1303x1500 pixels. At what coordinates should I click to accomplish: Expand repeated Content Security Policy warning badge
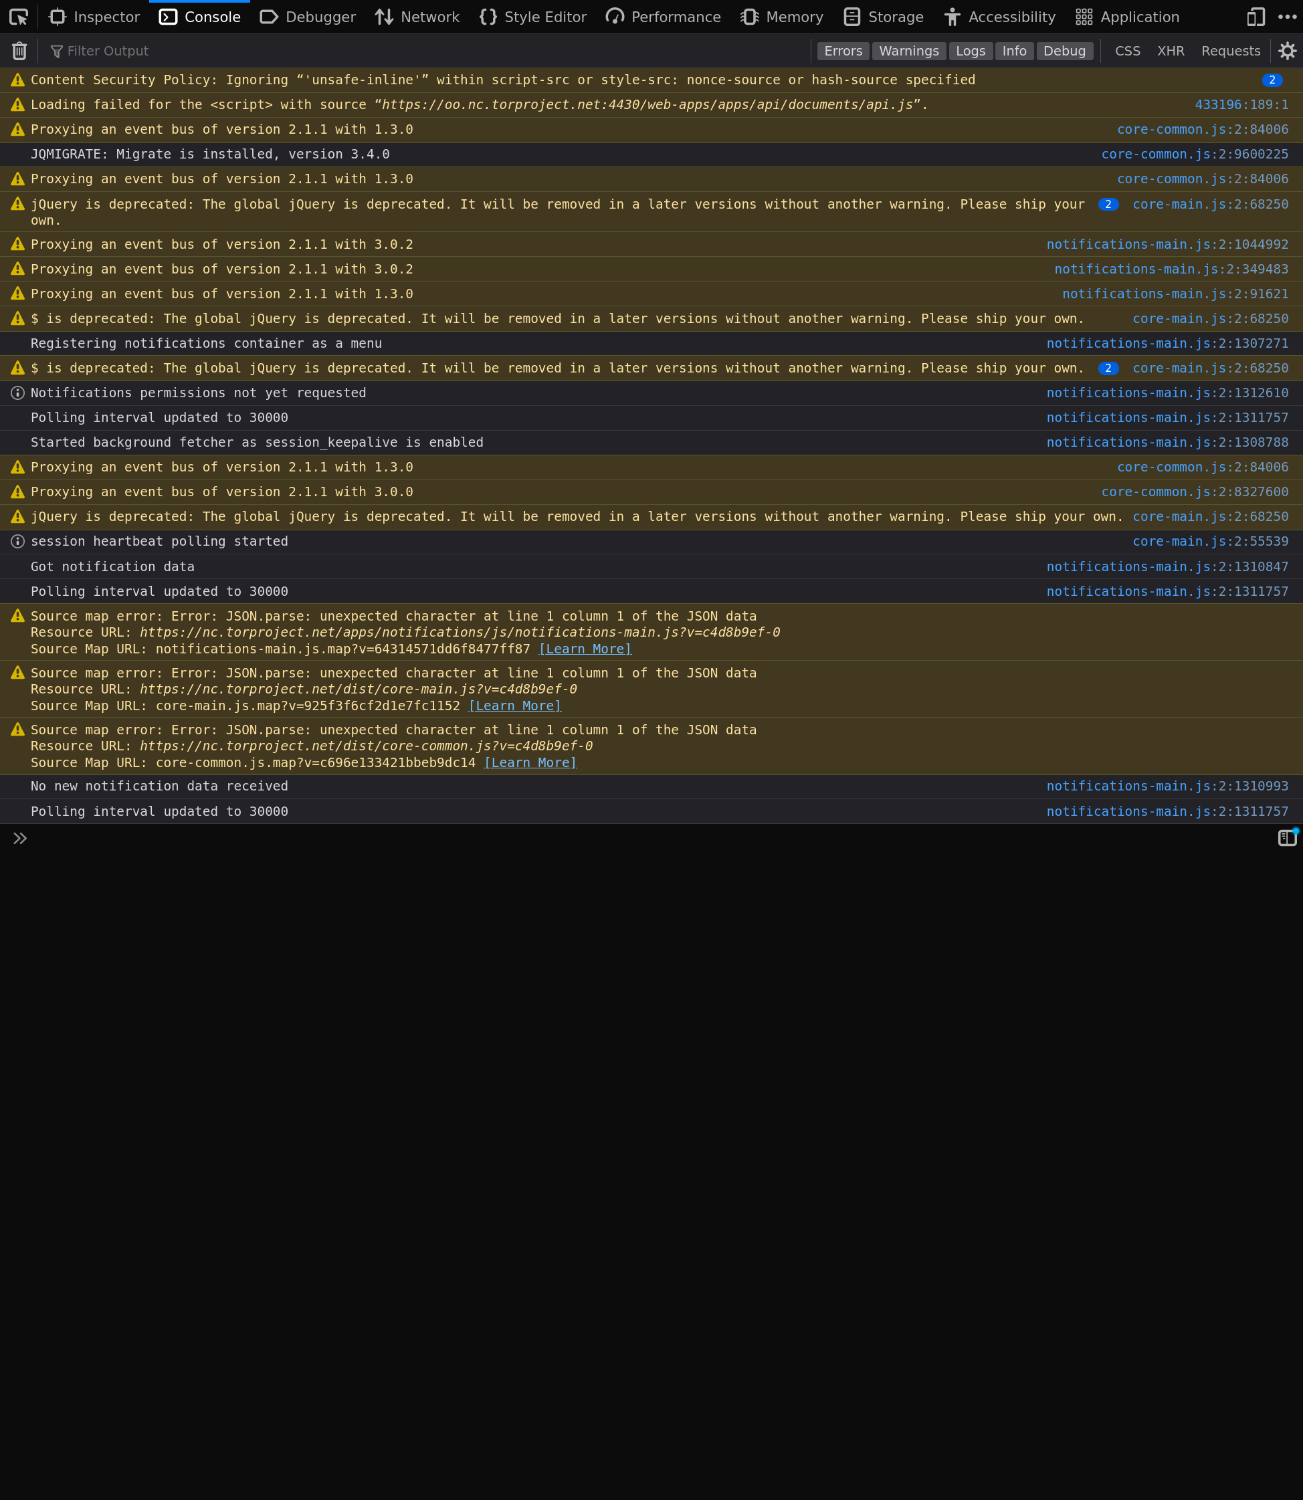pos(1272,80)
